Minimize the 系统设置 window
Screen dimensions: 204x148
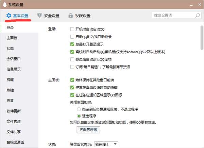191,5
